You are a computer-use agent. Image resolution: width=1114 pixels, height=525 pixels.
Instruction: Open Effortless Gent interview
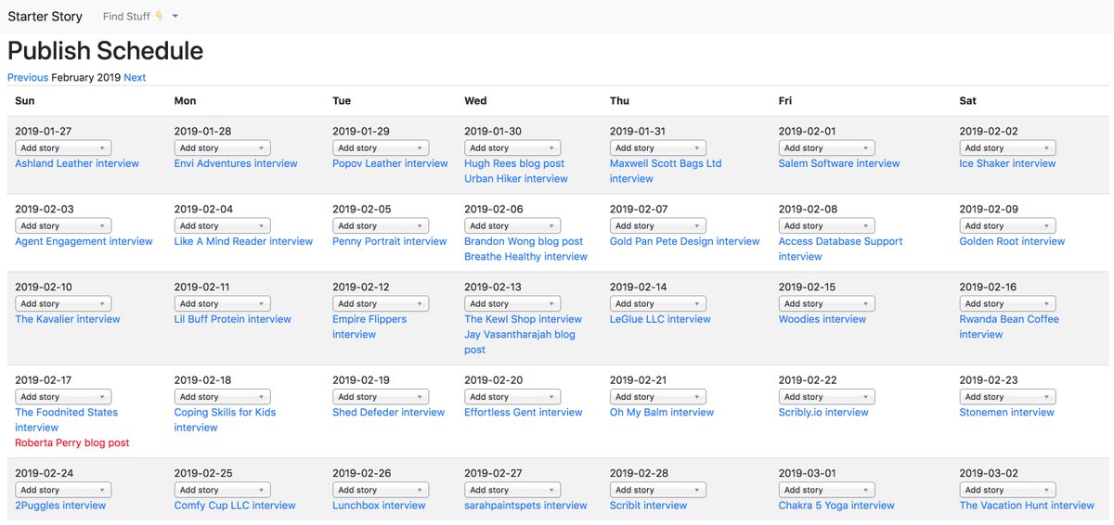tap(524, 413)
